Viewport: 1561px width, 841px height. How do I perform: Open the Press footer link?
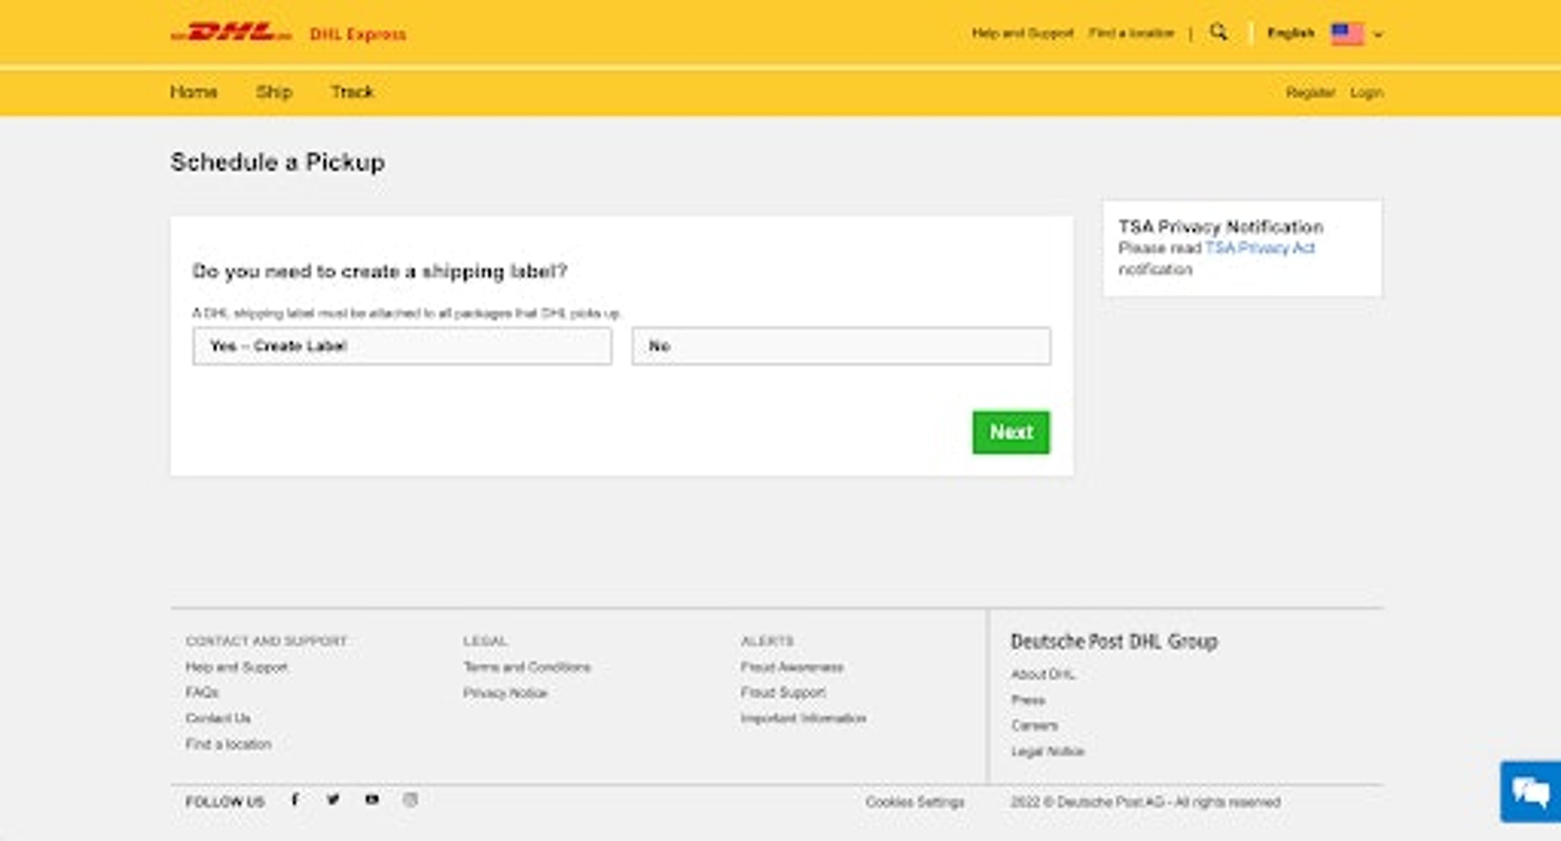(x=1028, y=700)
